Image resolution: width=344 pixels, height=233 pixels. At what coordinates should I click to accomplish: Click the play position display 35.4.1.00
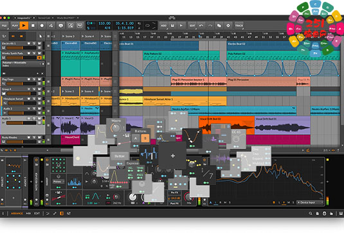[124, 23]
